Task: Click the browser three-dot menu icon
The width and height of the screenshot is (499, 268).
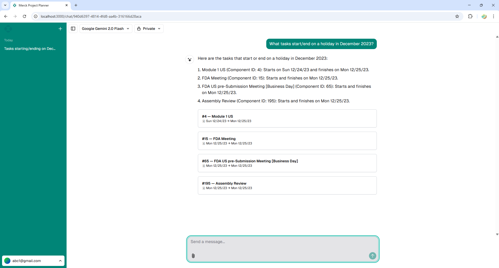Action: coord(494,16)
